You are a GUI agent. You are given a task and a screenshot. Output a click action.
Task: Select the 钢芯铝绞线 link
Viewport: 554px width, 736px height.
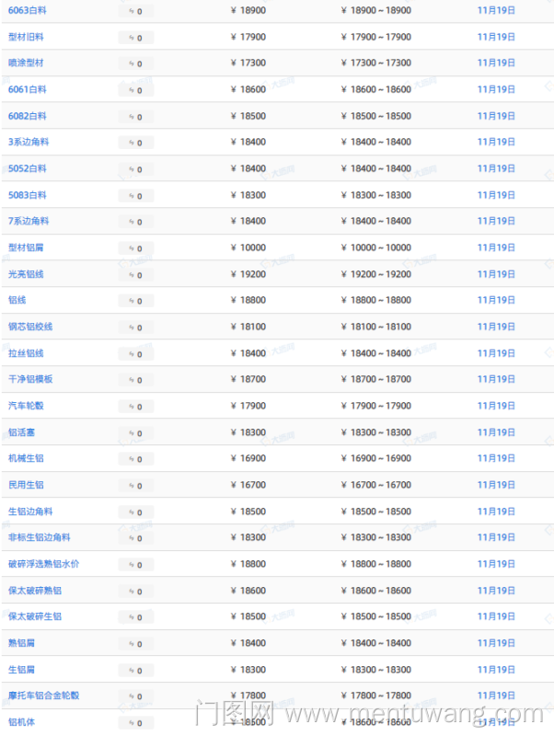click(x=30, y=327)
